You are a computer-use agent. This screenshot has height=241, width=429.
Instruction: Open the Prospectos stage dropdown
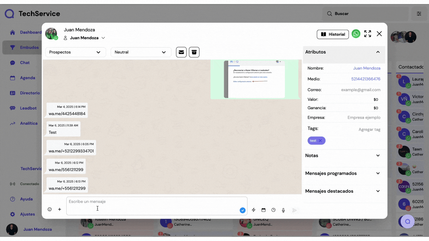pyautogui.click(x=75, y=52)
